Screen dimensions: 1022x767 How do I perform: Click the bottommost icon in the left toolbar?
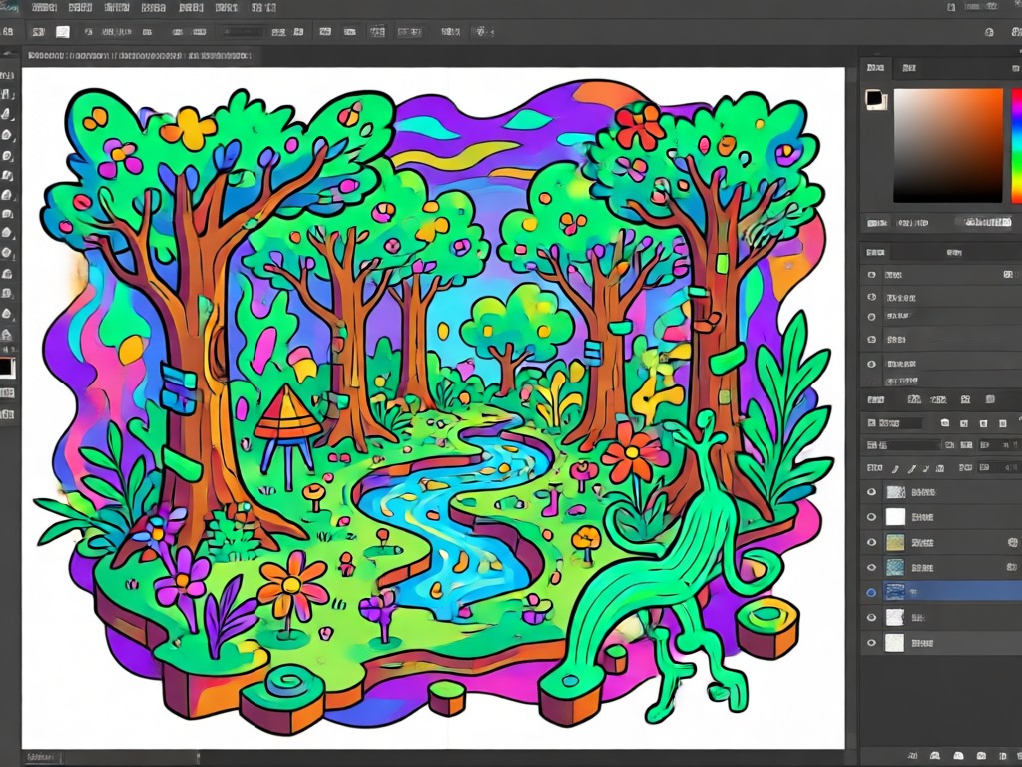point(7,414)
